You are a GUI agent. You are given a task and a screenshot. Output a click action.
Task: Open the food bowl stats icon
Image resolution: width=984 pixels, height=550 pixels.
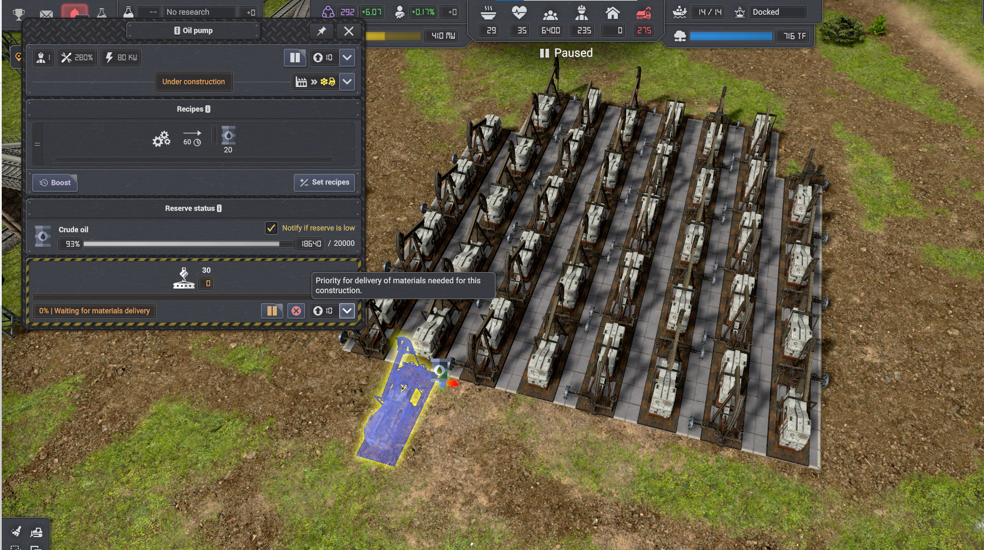(488, 12)
